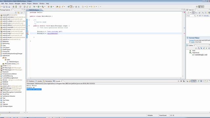This screenshot has width=210, height=118.
Task: Click Link with Editor icon in Package Explorer
Action: tap(18, 12)
